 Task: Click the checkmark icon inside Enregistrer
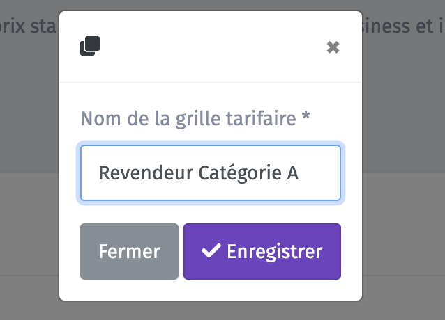pos(211,250)
